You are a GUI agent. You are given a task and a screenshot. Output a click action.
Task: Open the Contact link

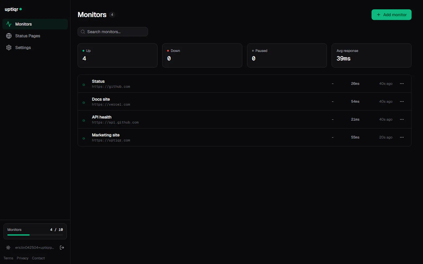[38, 258]
